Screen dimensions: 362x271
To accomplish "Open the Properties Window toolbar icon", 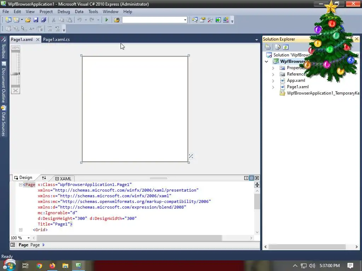I will tap(203, 20).
